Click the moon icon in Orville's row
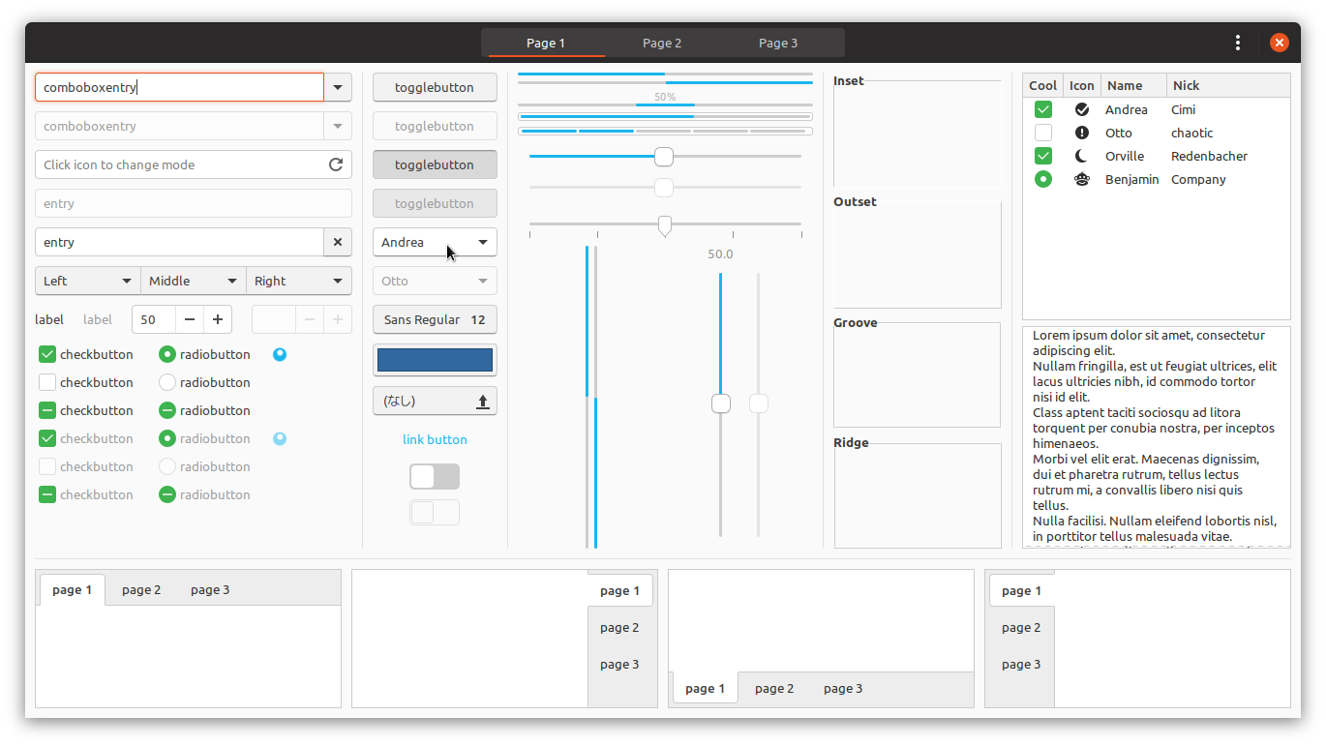 click(1082, 156)
